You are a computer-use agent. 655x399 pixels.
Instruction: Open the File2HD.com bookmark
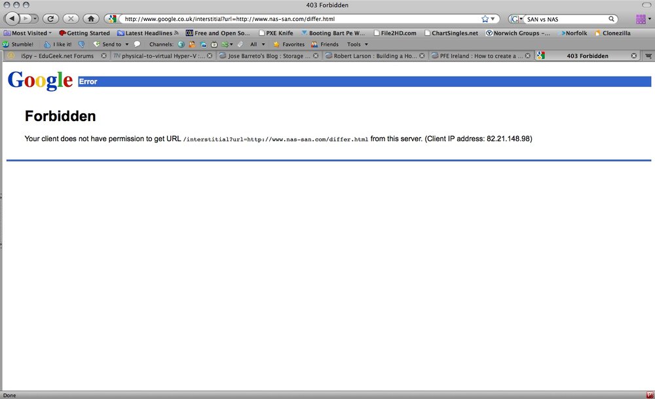tap(395, 33)
